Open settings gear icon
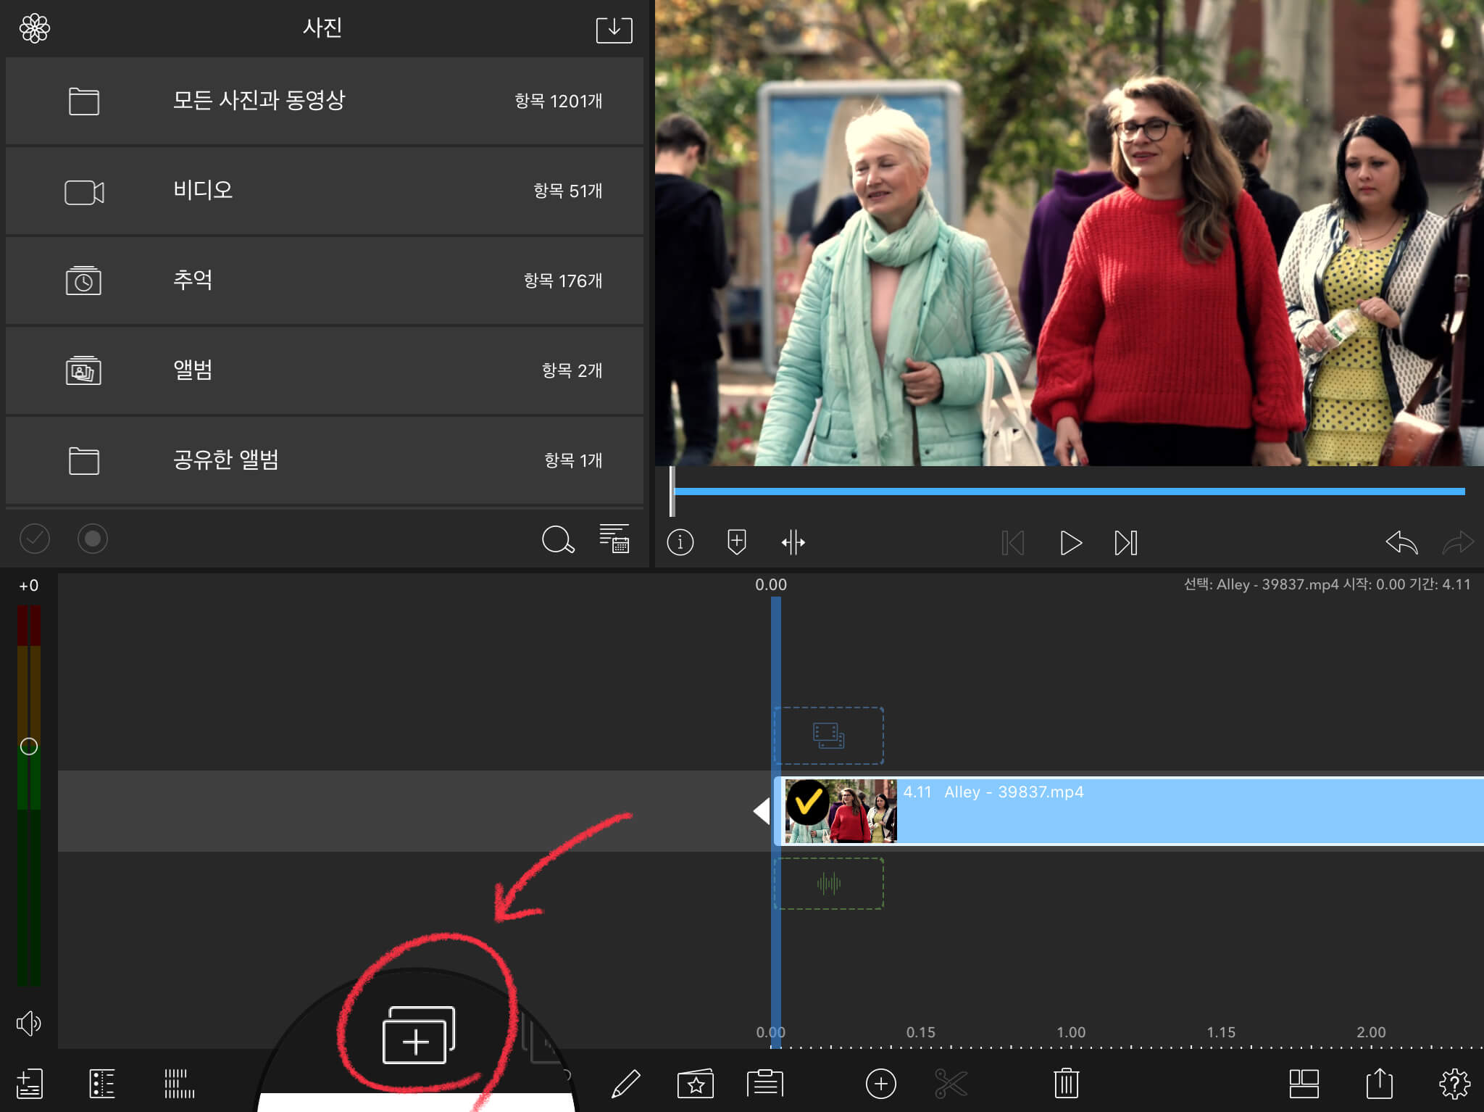 coord(1454,1084)
